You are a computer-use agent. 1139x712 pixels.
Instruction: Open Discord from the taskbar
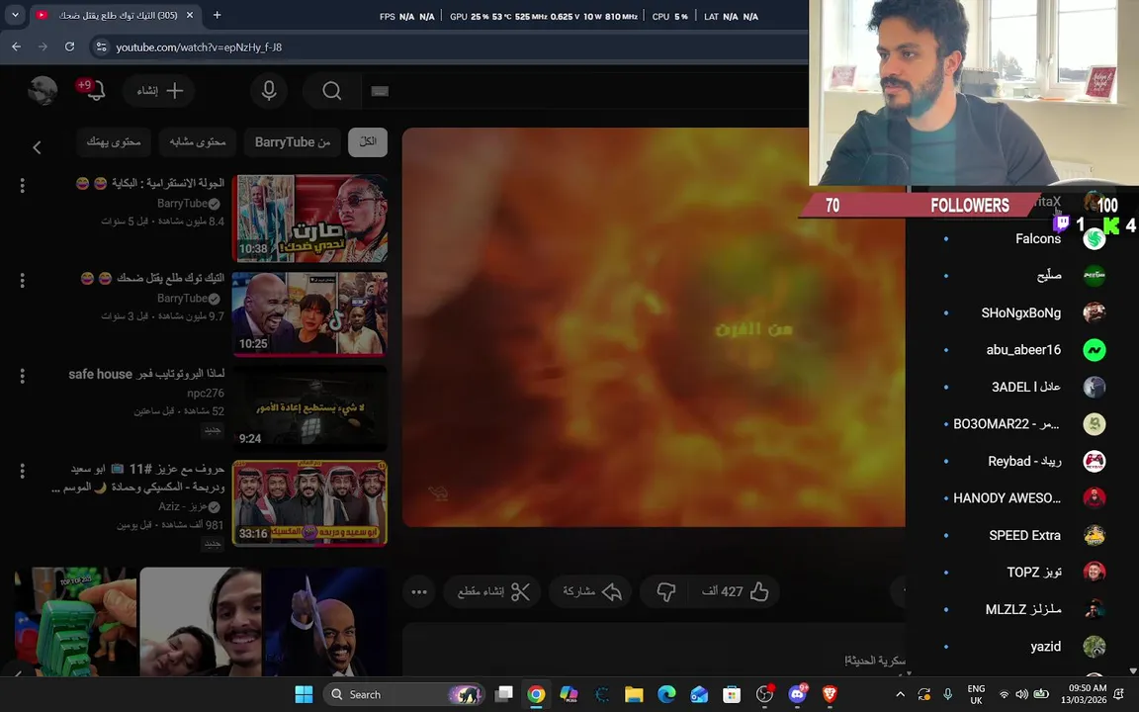coord(797,694)
